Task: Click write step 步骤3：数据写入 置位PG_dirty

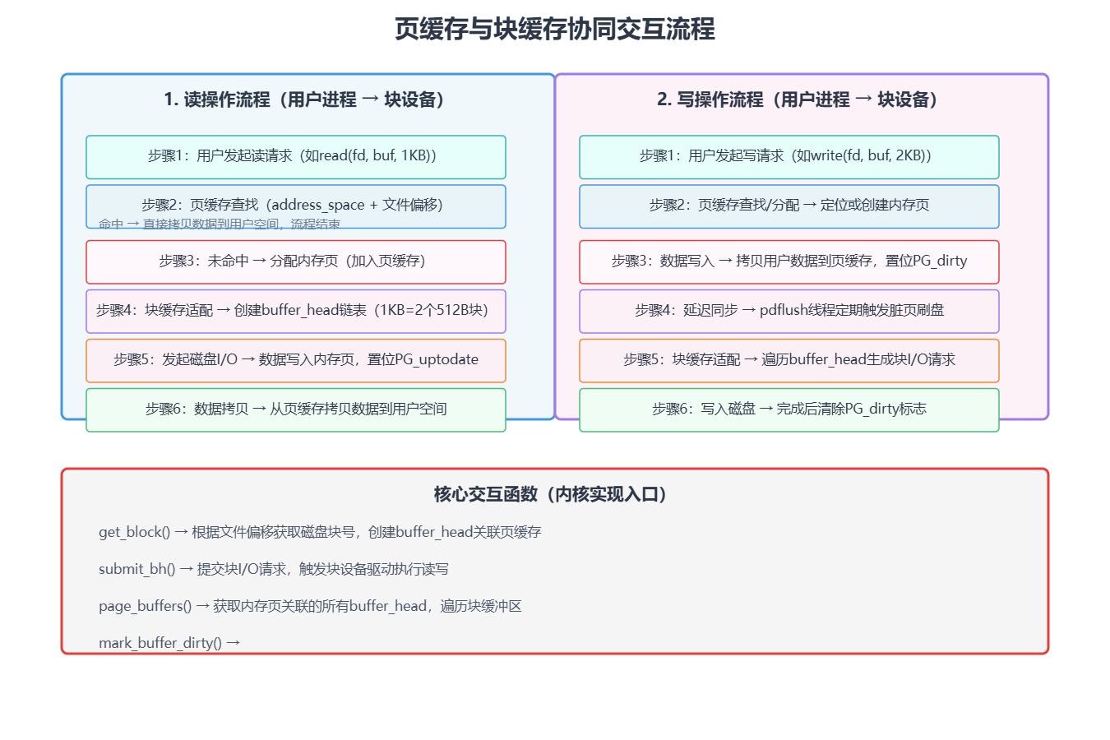Action: tap(789, 261)
